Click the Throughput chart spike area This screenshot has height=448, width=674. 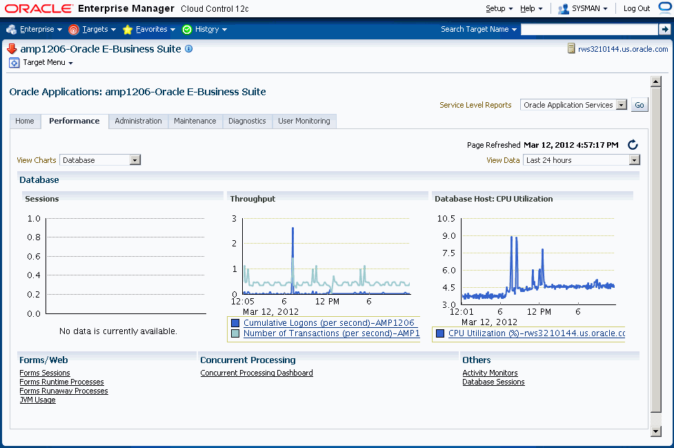coord(293,260)
